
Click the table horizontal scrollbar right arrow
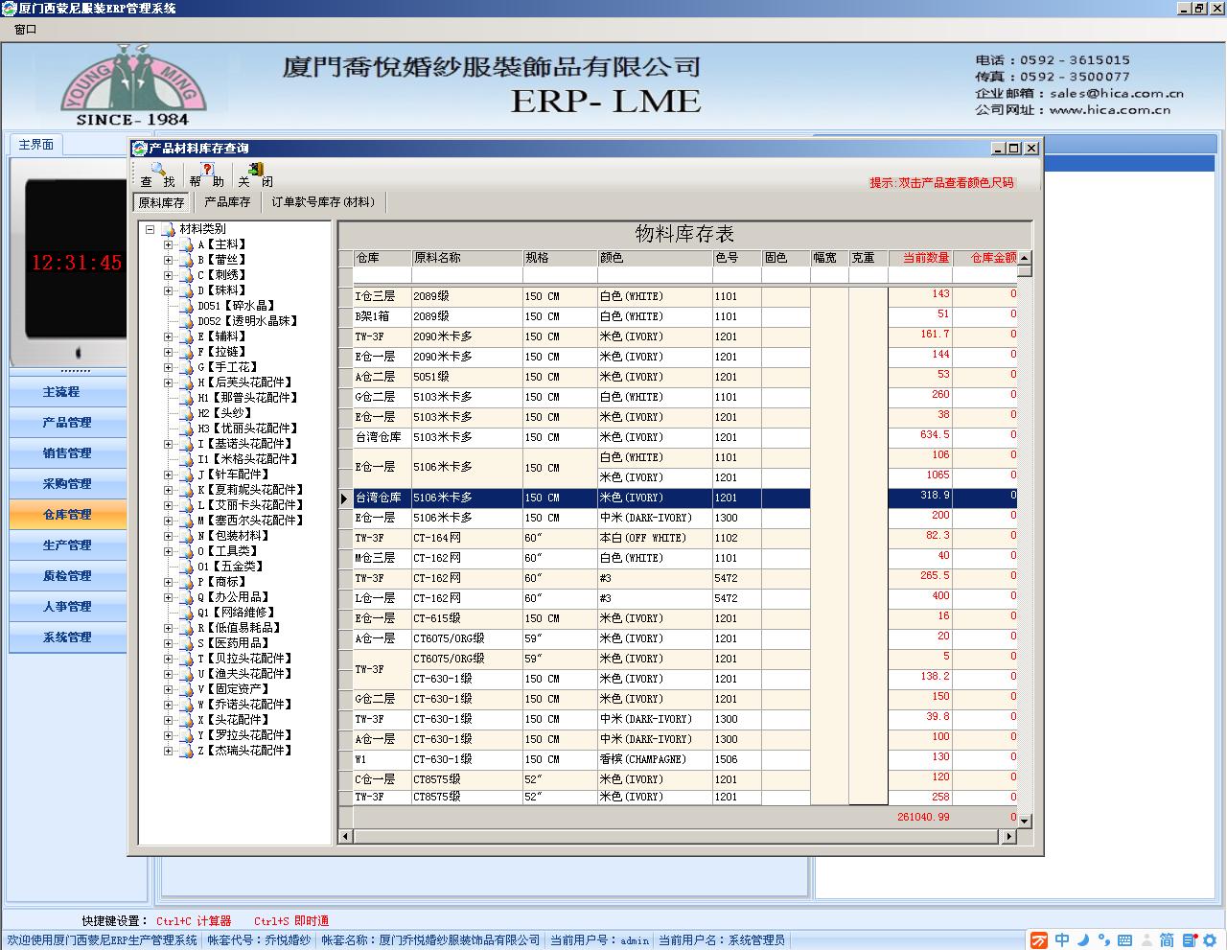(x=1008, y=837)
